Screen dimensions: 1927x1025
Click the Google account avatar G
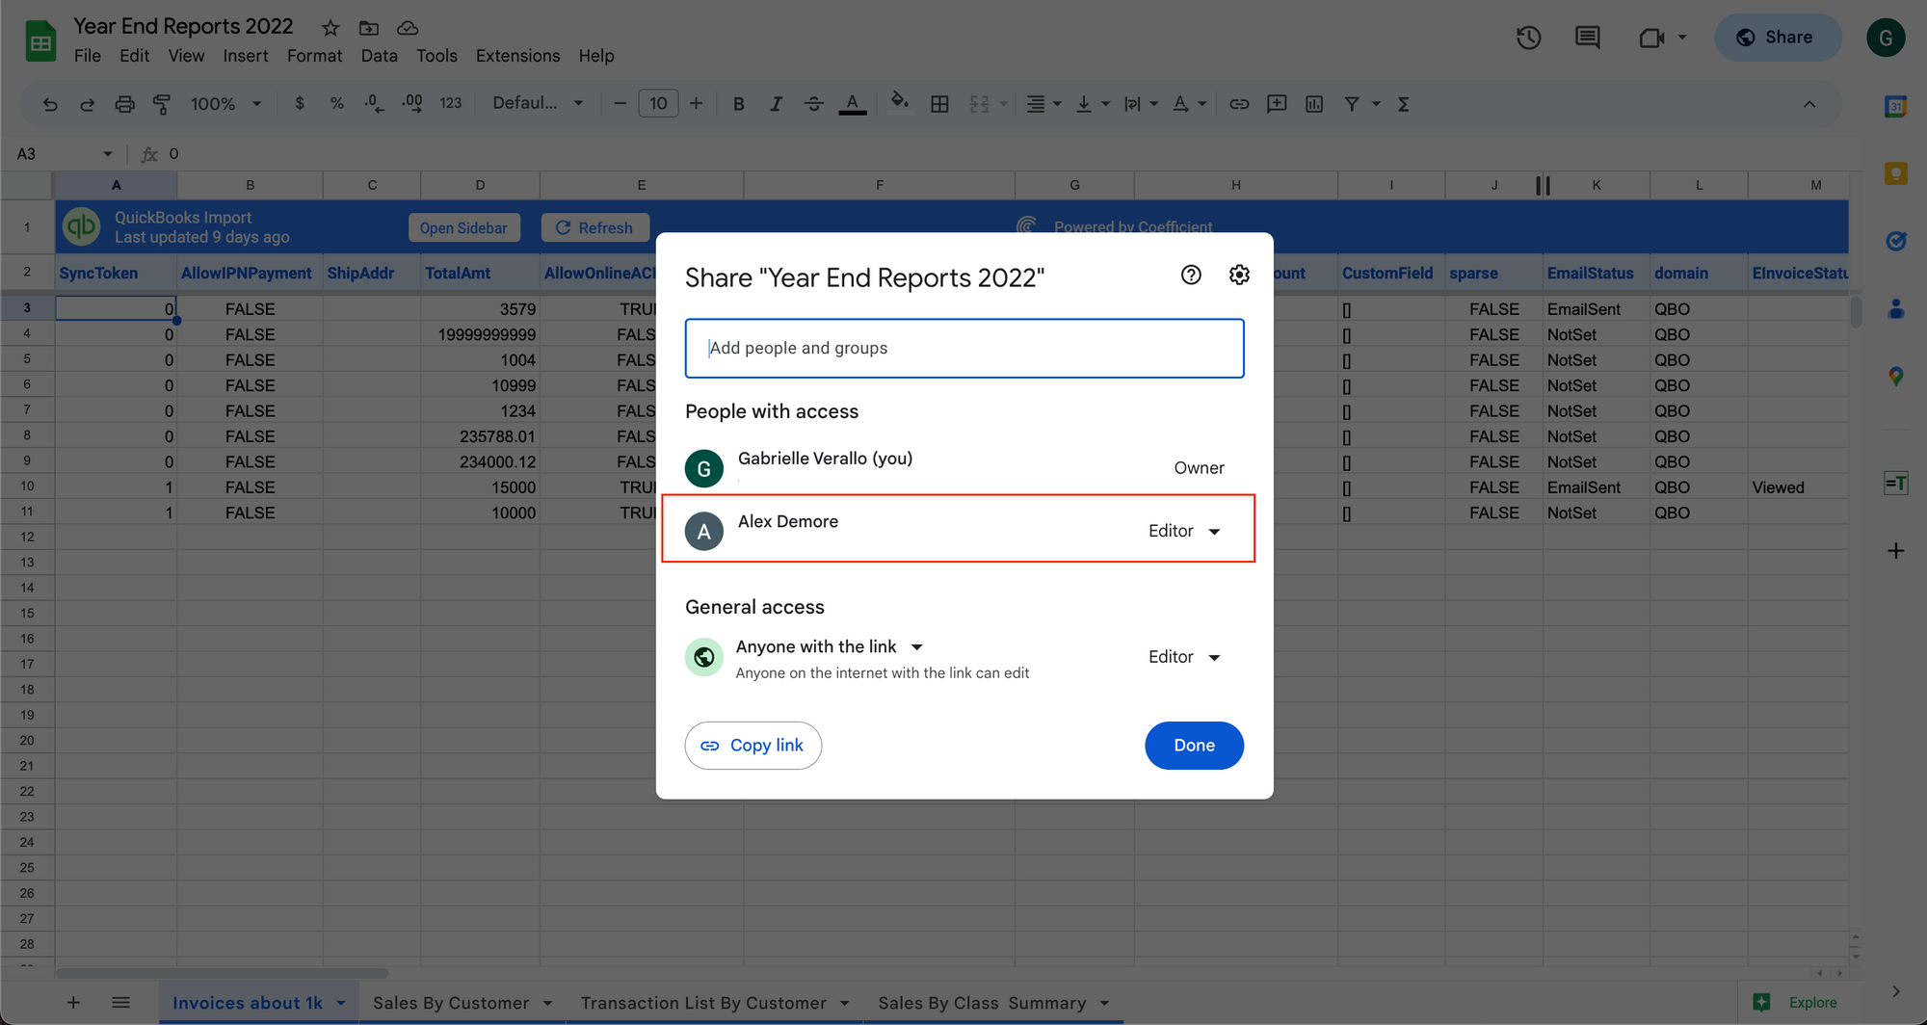tap(1886, 38)
